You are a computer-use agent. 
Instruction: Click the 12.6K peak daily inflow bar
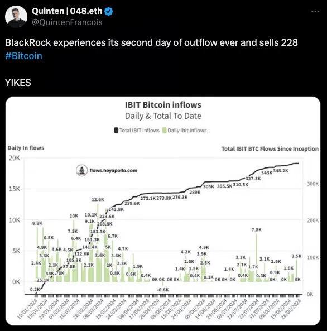98,242
